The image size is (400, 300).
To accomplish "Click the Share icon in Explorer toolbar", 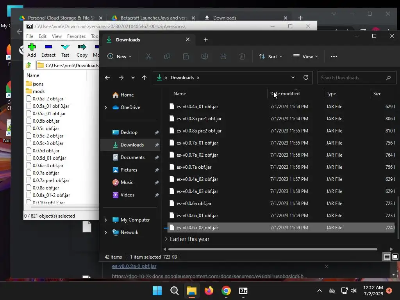I will [x=223, y=56].
